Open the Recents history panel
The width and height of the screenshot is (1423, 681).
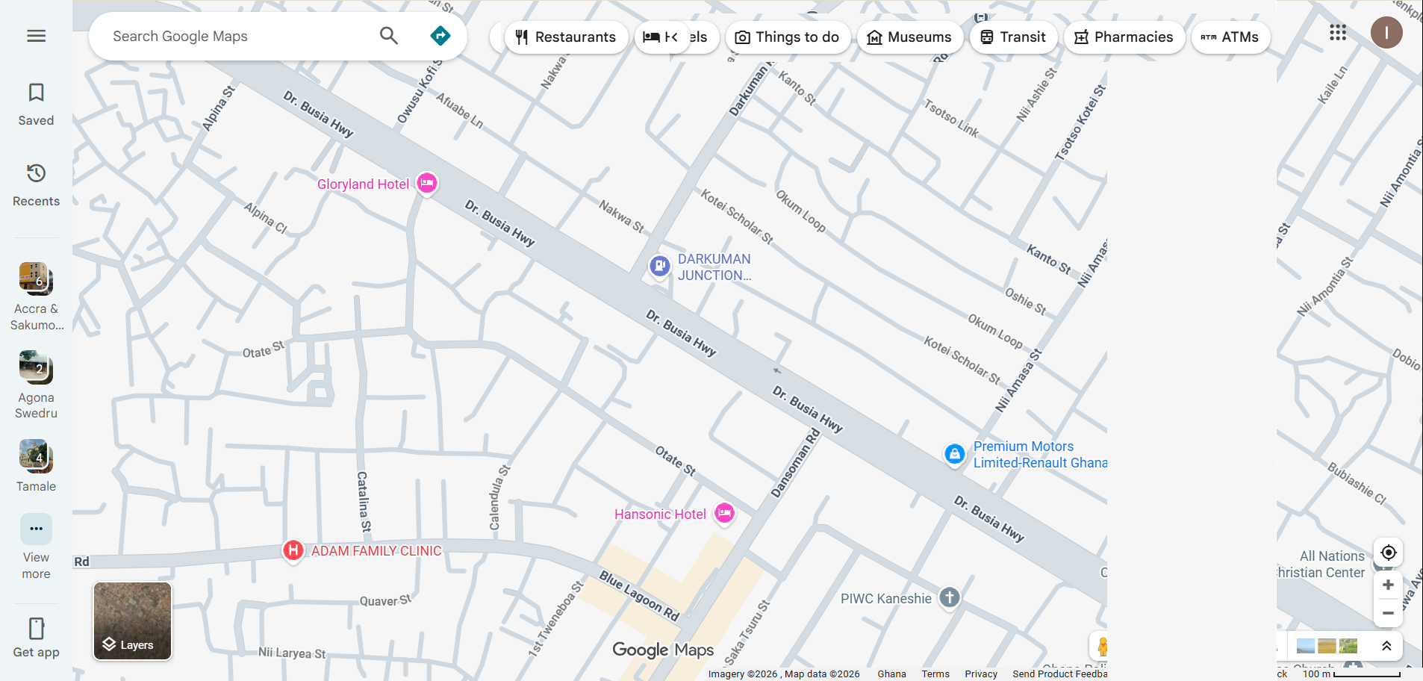click(x=36, y=184)
